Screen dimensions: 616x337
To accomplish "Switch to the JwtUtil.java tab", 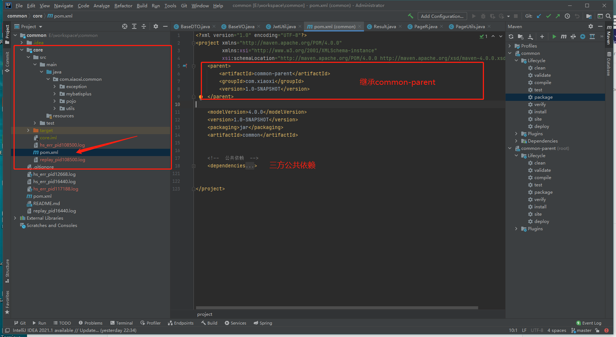I will click(283, 26).
